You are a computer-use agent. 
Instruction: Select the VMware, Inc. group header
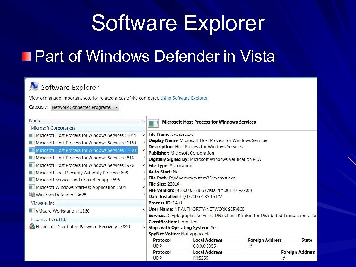(43, 203)
